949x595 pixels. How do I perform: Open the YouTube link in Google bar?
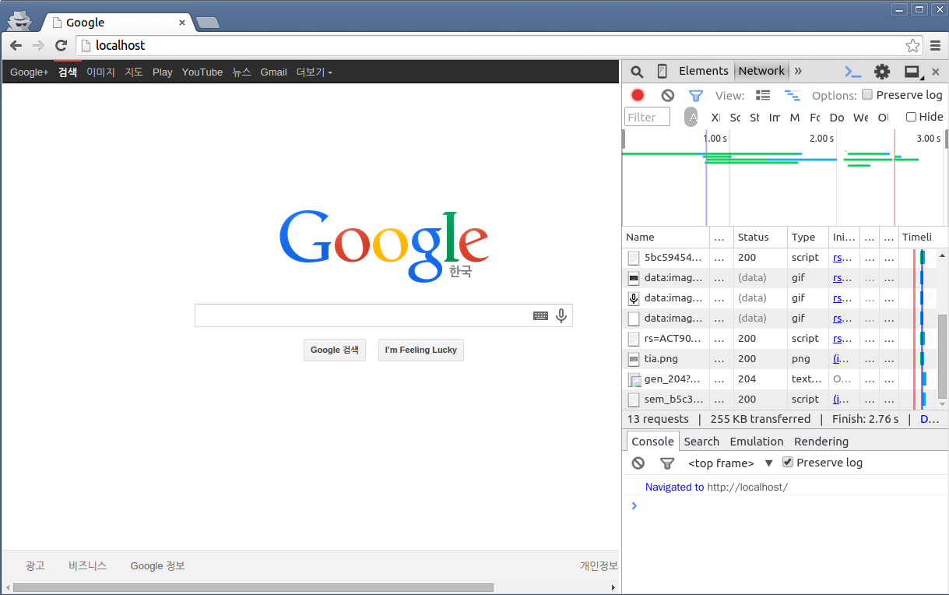(202, 72)
